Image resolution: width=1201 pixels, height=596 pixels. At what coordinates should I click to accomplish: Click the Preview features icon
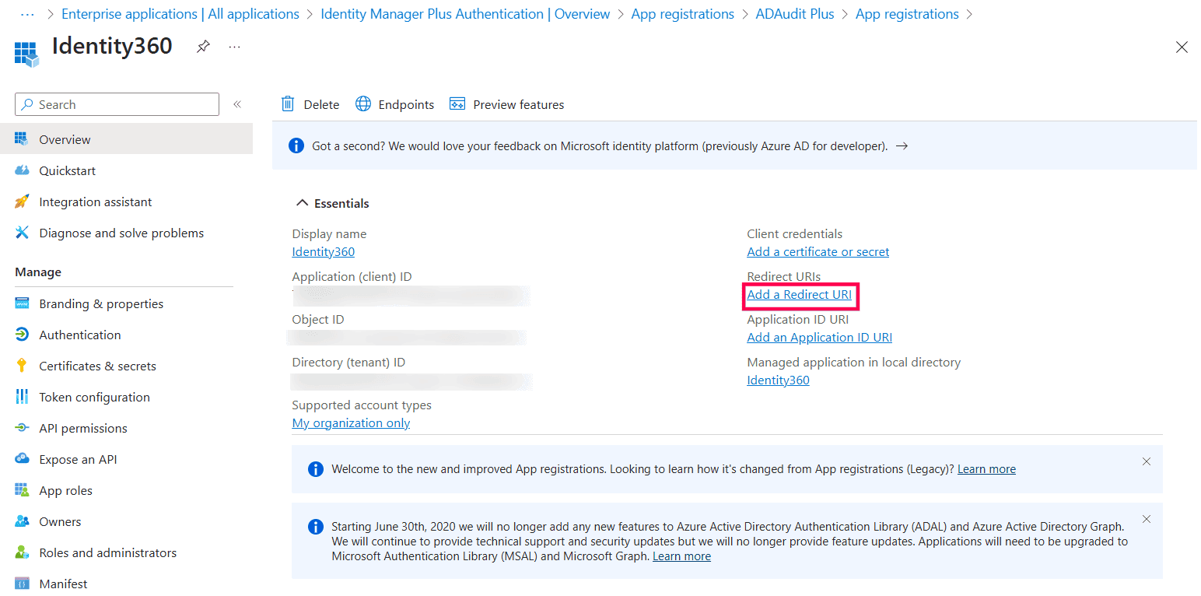(457, 104)
